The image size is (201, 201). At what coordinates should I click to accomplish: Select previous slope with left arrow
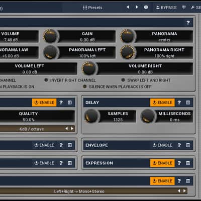[x=67, y=129]
